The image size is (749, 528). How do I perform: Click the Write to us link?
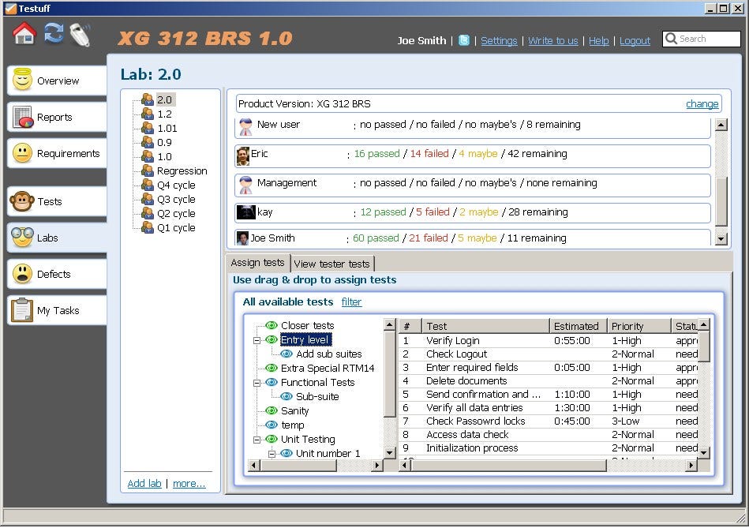click(x=552, y=40)
